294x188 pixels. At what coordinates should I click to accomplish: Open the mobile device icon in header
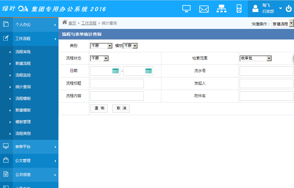(239, 9)
